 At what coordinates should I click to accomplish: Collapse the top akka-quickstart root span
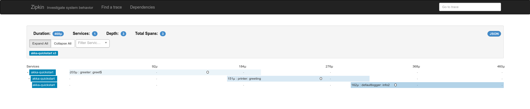pyautogui.click(x=28, y=72)
